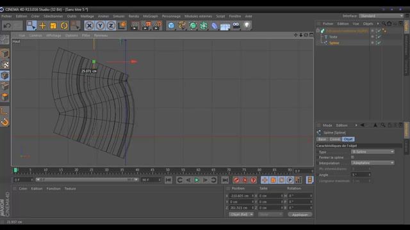Click the Undo arrow in the toolbar

(x=7, y=26)
